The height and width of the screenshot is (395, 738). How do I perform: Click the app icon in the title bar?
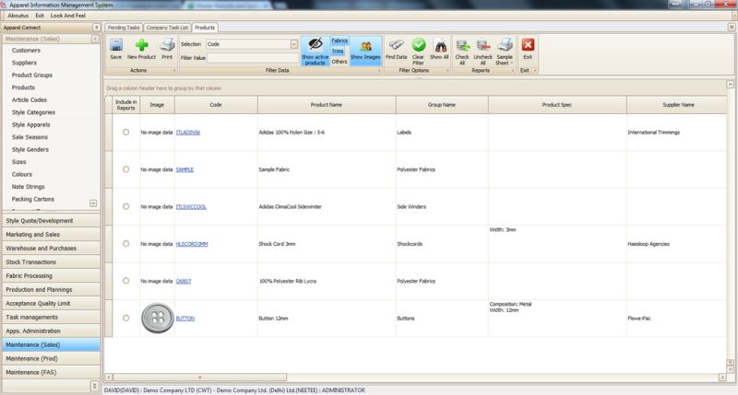(4, 5)
